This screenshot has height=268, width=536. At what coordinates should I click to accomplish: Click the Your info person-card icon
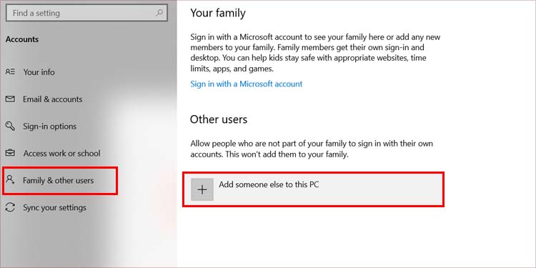click(x=10, y=71)
